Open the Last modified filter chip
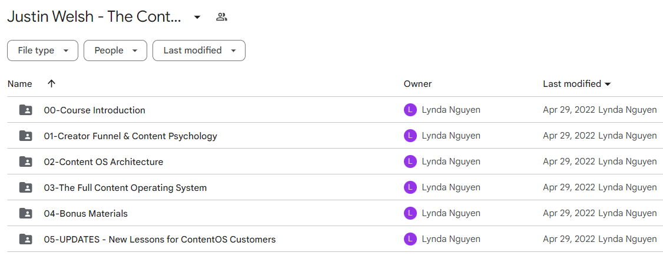 (199, 51)
